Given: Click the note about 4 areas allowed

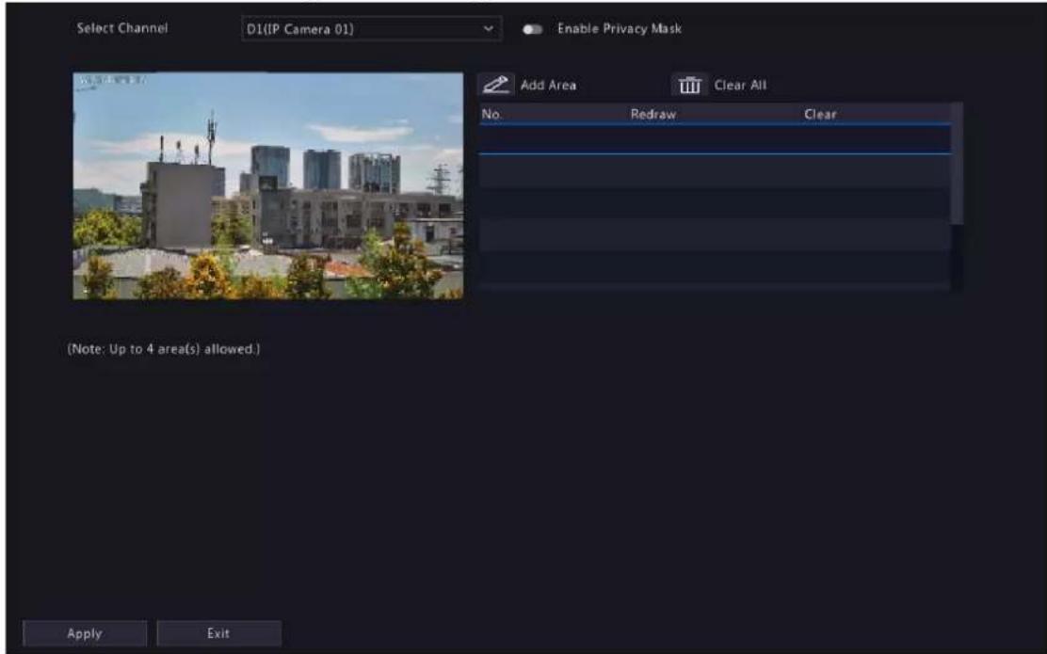Looking at the screenshot, I should [164, 349].
